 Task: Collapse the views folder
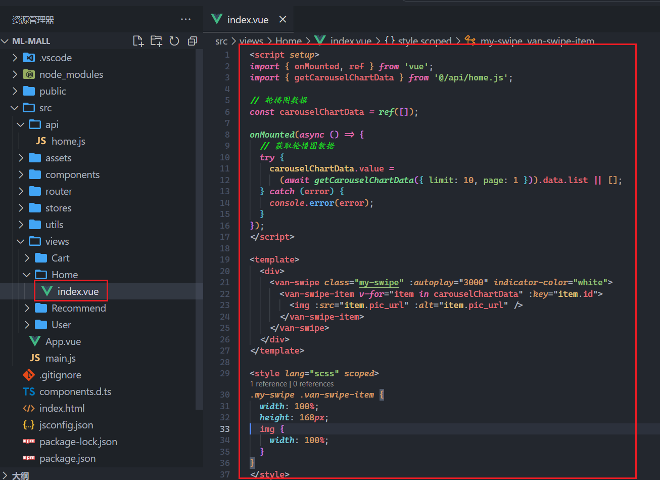pyautogui.click(x=21, y=241)
